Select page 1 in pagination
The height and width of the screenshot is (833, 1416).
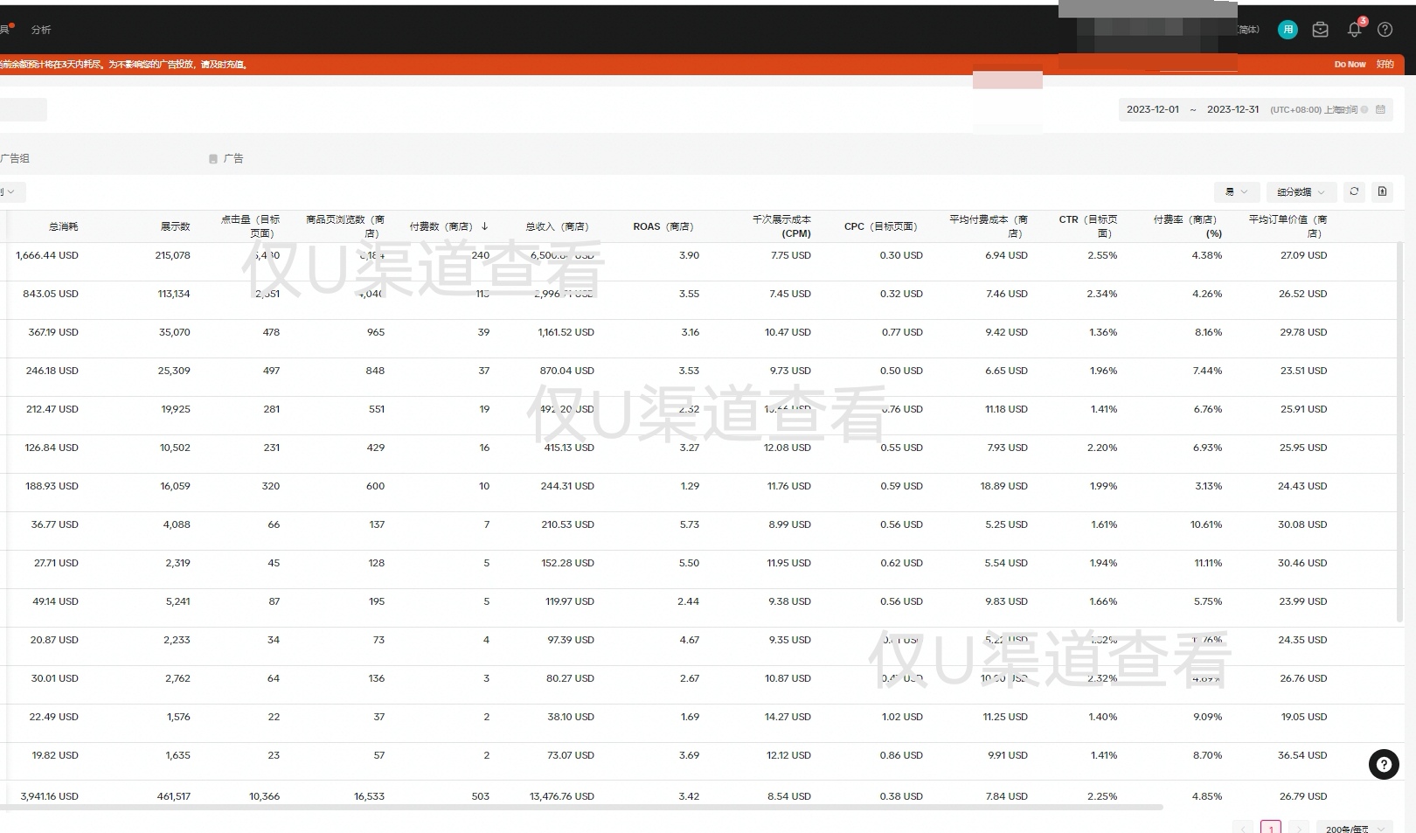1271,828
